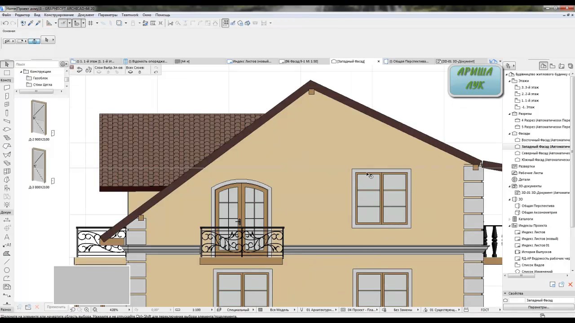Select the Line tool in toolbox
575x323 pixels.
[7, 262]
